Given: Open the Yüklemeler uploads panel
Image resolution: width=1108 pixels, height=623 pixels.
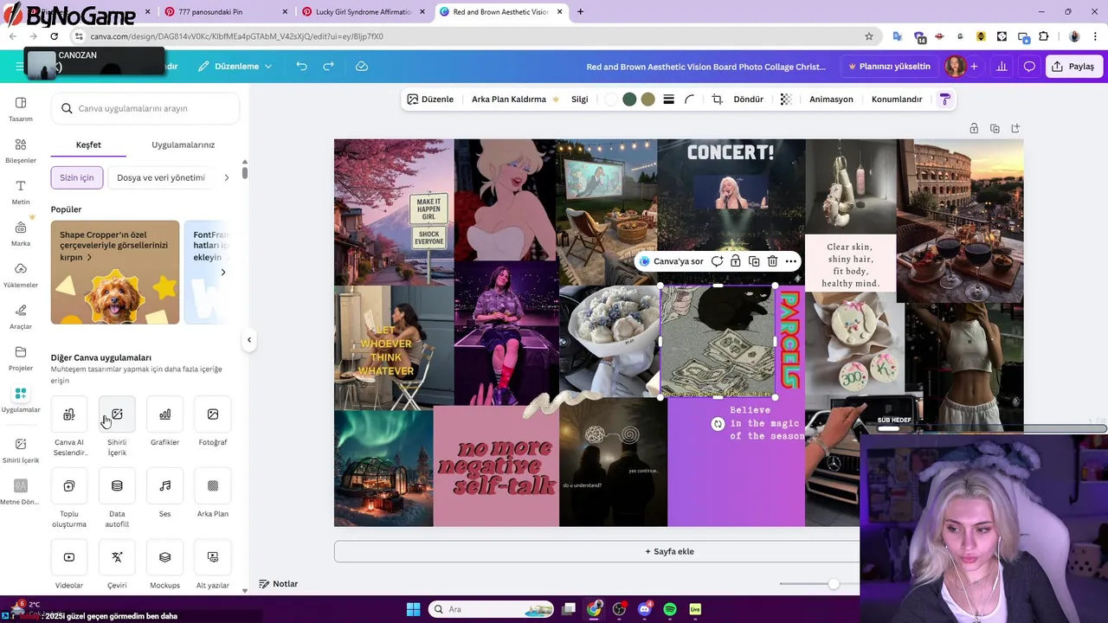Looking at the screenshot, I should pos(21,275).
